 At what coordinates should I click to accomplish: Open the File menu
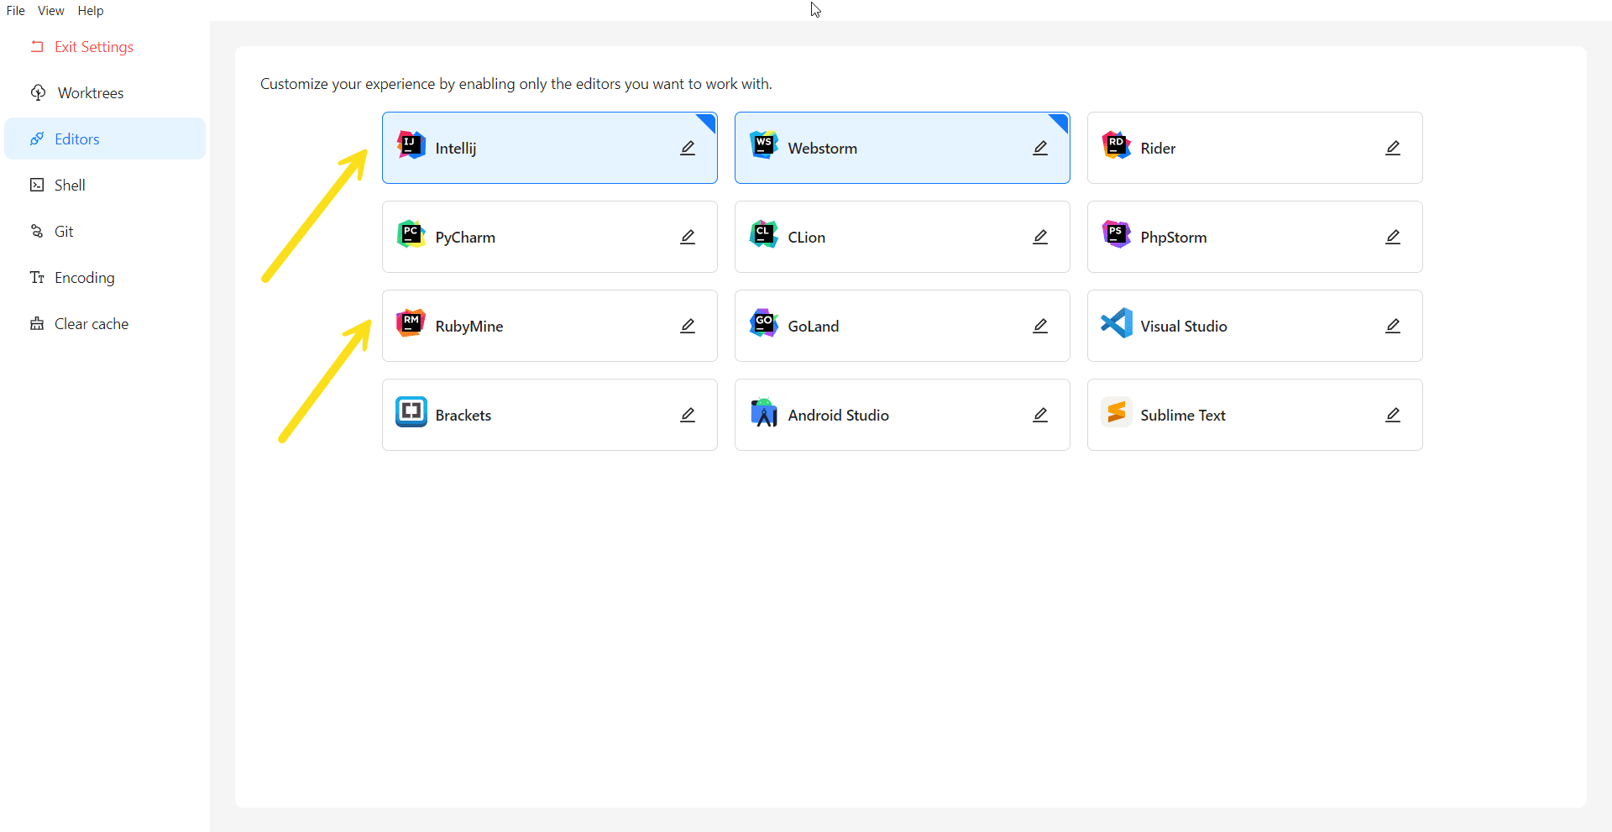click(x=15, y=10)
